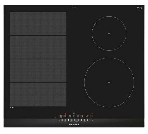This screenshot has width=148, height=134.
Task: Tap the topmost flex zone segment
Action: [38, 24]
